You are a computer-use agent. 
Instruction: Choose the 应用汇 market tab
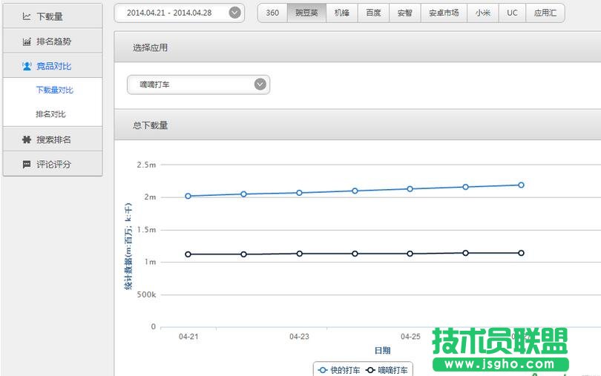pyautogui.click(x=545, y=13)
